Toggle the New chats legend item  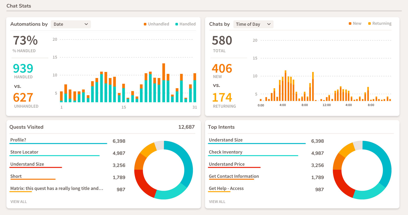click(355, 23)
